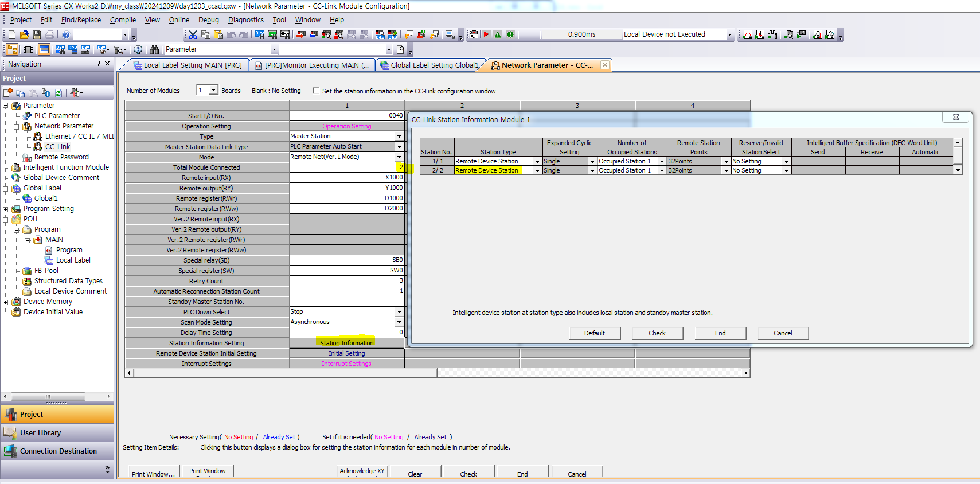Click the New project toolbar icon
This screenshot has width=980, height=484.
click(x=12, y=34)
